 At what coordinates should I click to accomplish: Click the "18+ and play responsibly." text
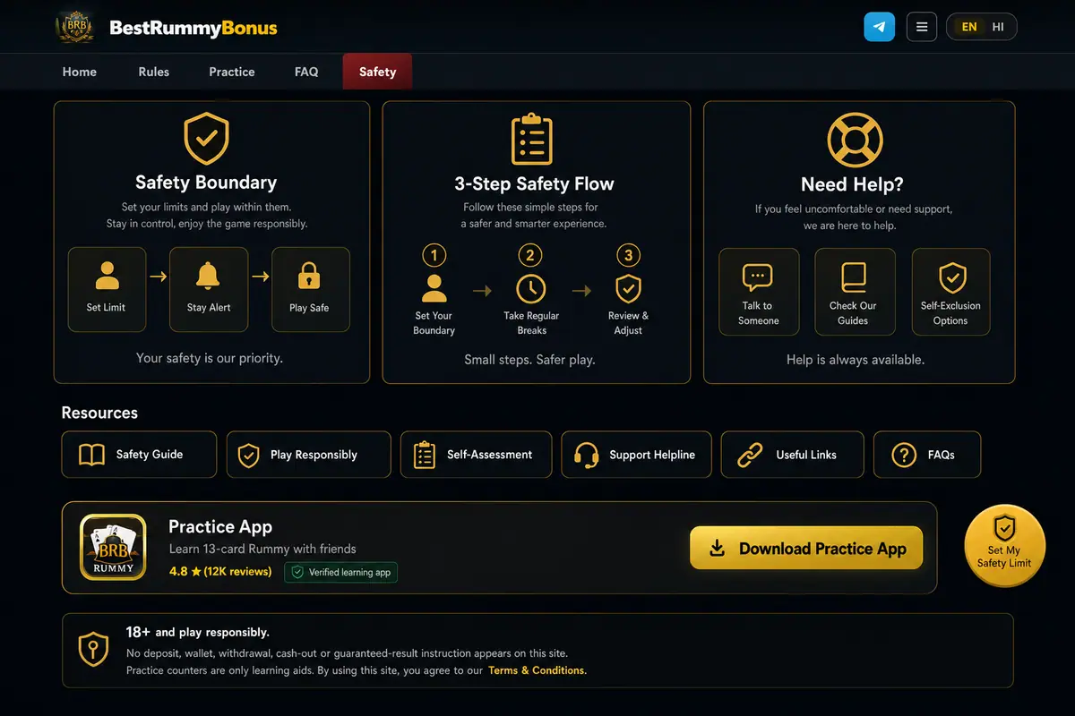click(197, 632)
